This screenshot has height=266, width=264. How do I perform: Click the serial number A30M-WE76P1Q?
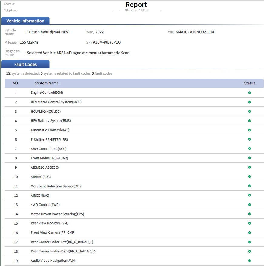click(x=107, y=42)
